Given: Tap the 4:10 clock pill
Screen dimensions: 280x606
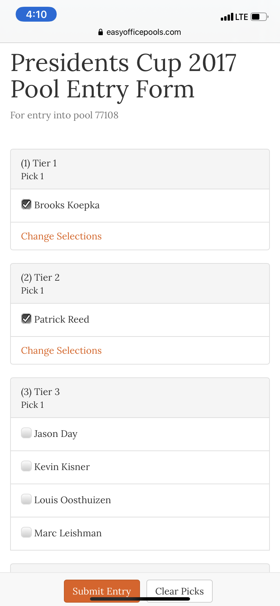Looking at the screenshot, I should pyautogui.click(x=36, y=14).
